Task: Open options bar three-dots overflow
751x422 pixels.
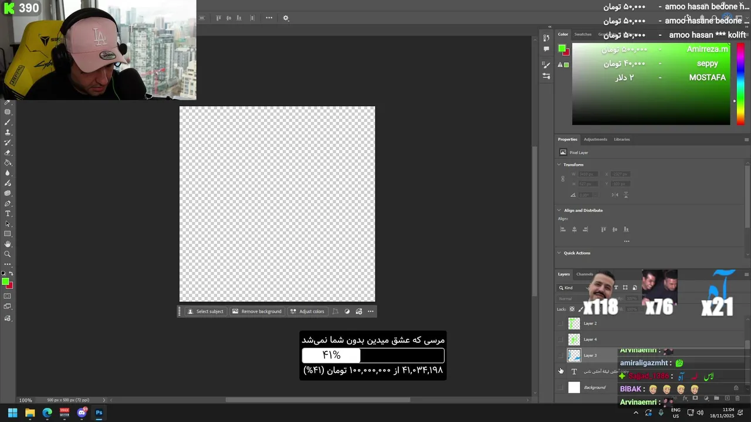Action: (x=269, y=18)
